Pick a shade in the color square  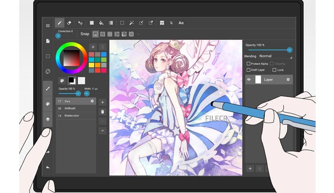(x=72, y=58)
